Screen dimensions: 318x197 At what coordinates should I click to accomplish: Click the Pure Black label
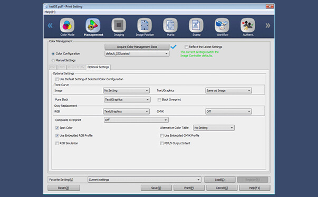62,100
